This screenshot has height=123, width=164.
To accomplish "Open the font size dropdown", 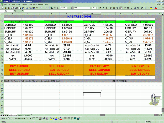I will pos(97,8).
